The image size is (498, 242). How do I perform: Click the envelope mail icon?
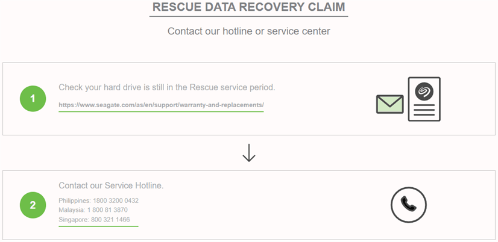pyautogui.click(x=389, y=104)
